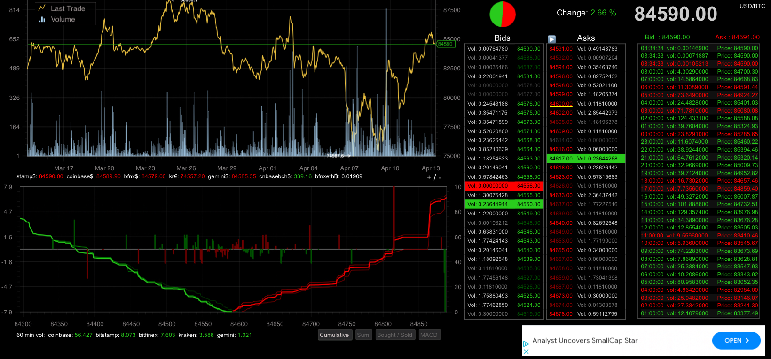Screen dimensions: 771x359
Task: Click the AdChoices triangle icon on the ad
Action: 526,344
